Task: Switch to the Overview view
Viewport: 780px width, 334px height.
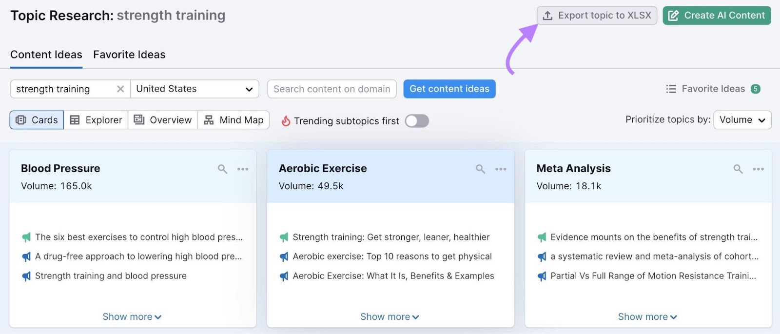Action: click(163, 119)
